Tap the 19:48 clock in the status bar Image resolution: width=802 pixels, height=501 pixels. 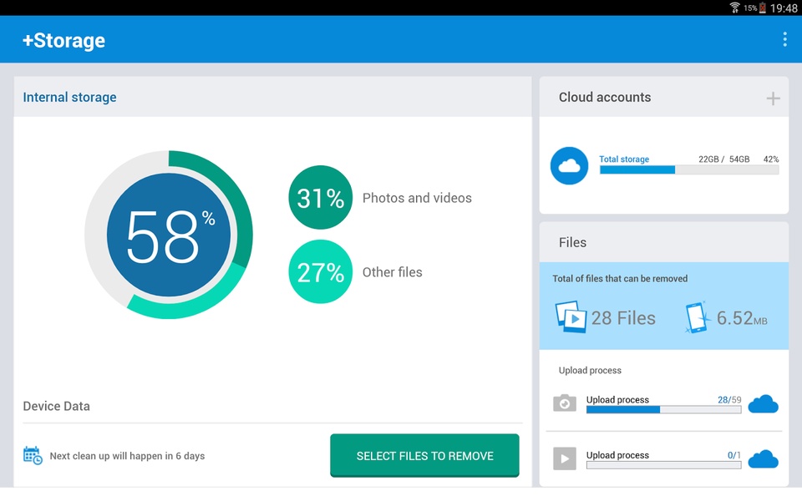[784, 8]
